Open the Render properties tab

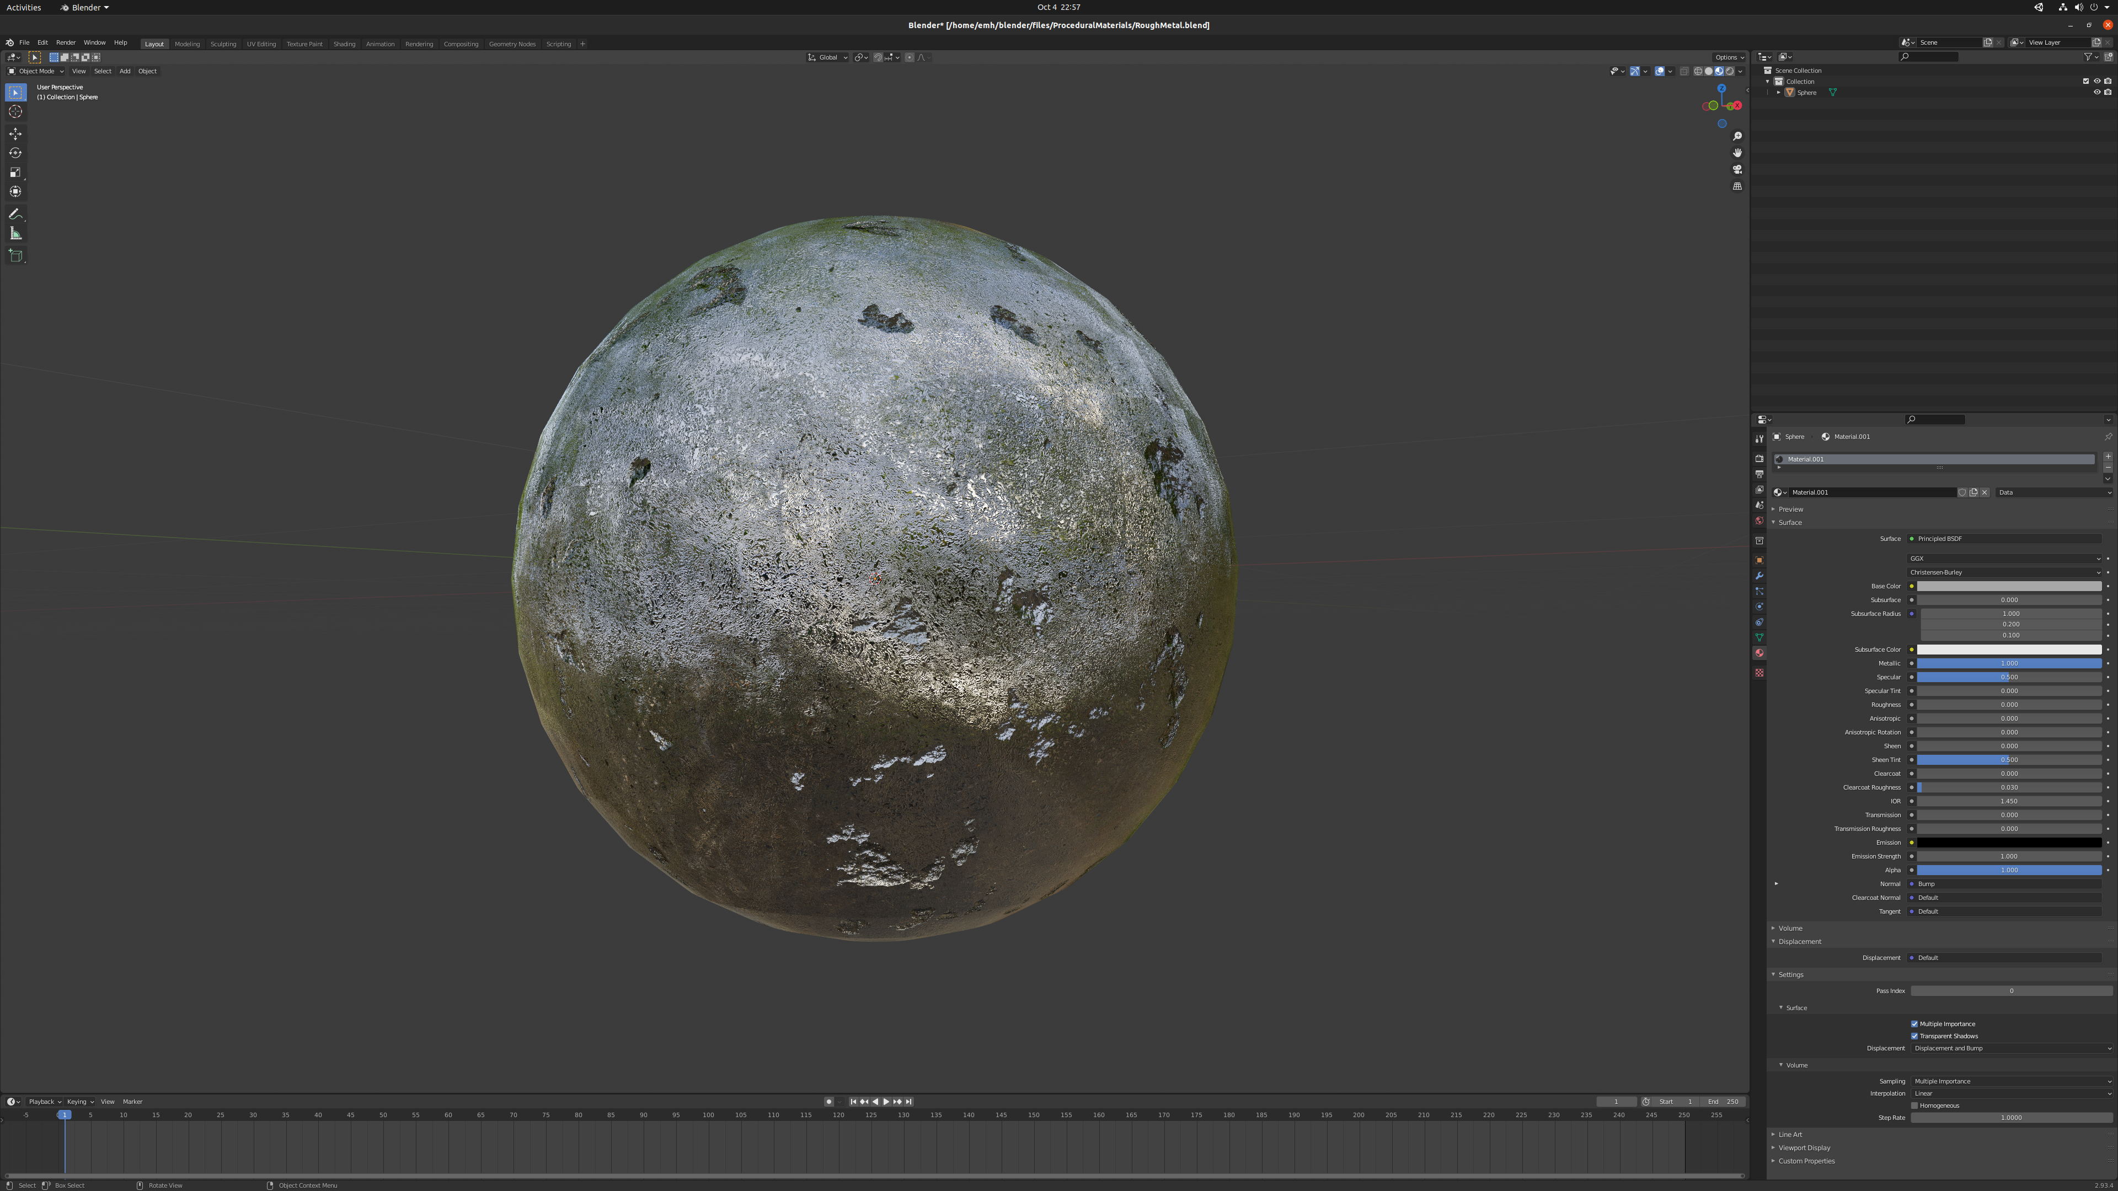[1759, 459]
